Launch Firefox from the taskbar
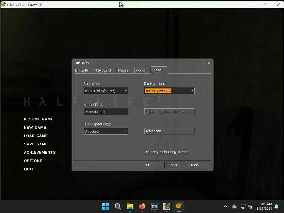Screen dimensions: 284x213 coord(142,206)
